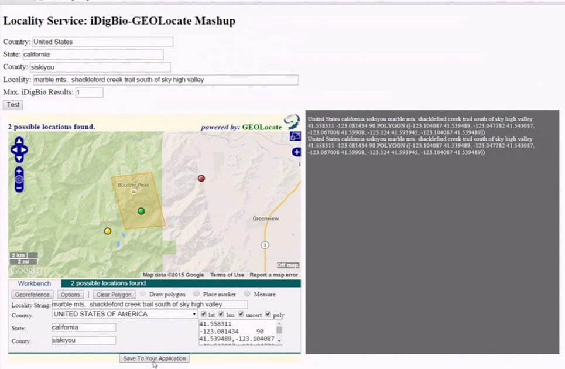
Task: Click the GEOLocate logo icon
Action: click(292, 122)
